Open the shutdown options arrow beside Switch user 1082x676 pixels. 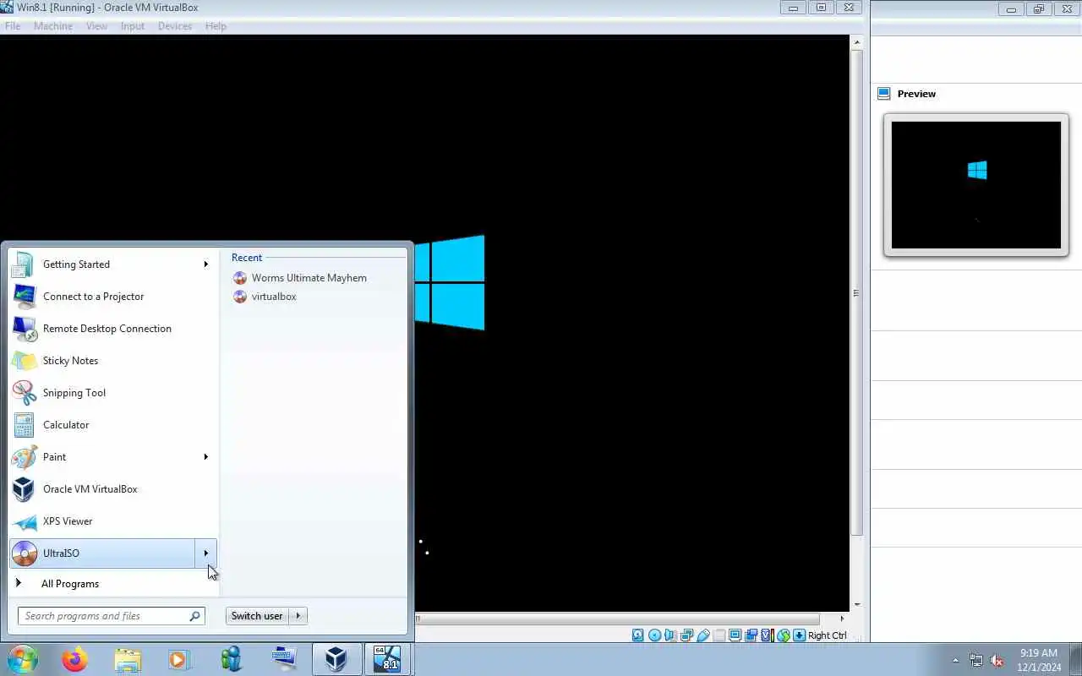[298, 616]
